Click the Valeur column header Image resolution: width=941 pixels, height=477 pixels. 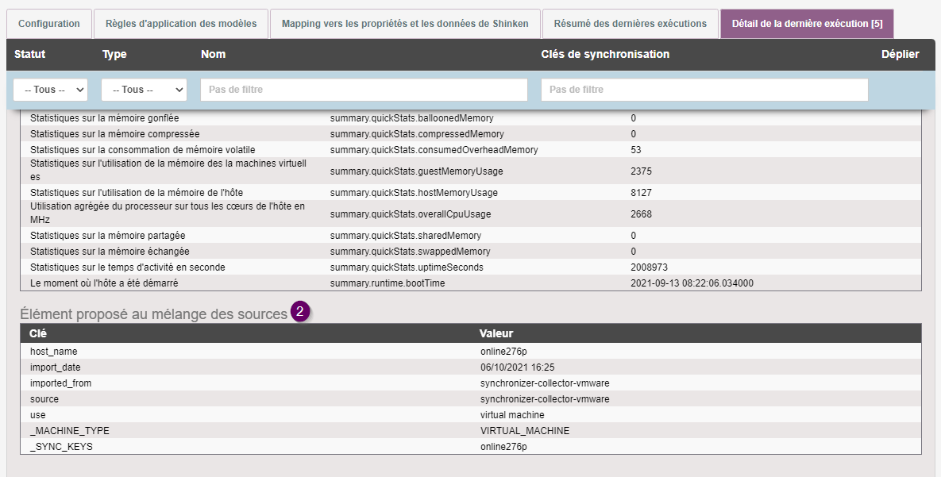496,333
